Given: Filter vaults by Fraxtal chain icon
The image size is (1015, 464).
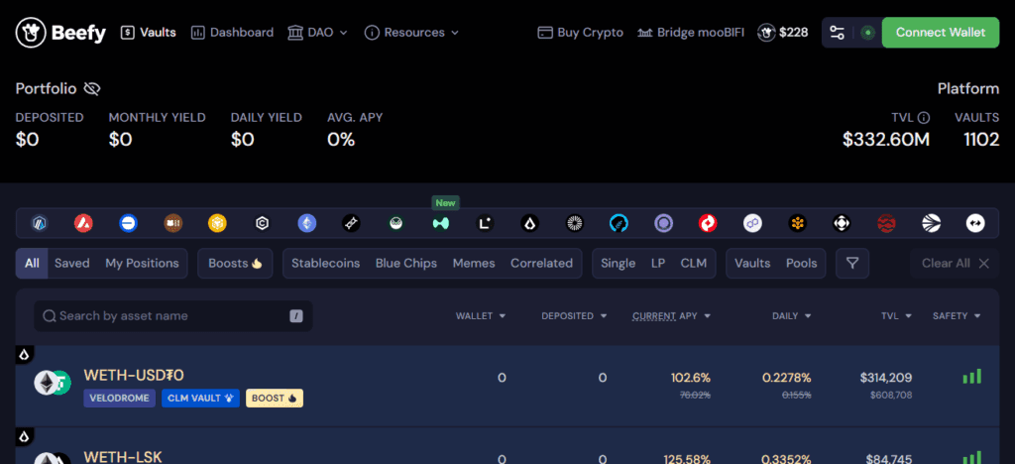Looking at the screenshot, I should pos(352,224).
